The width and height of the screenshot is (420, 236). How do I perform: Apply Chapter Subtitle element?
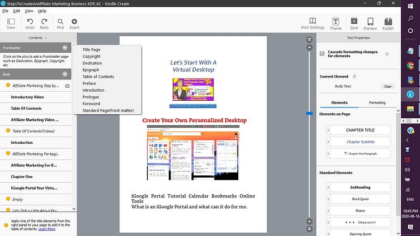pyautogui.click(x=360, y=142)
